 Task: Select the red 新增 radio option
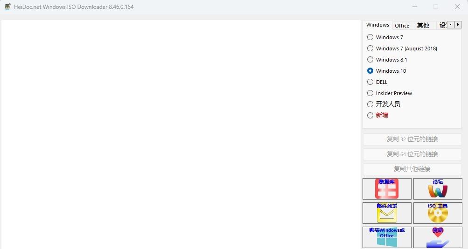[x=370, y=115]
